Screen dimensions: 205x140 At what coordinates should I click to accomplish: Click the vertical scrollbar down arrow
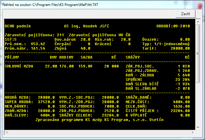(x=198, y=128)
